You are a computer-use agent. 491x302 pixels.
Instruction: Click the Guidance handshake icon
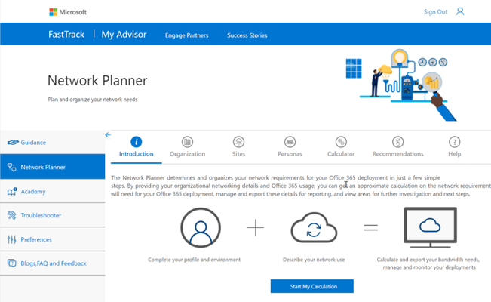click(x=13, y=143)
